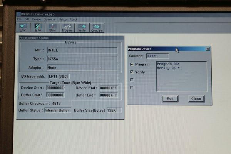The width and height of the screenshot is (231, 154).
Task: Click the Read toolbar icon
Action: pyautogui.click(x=23, y=27)
